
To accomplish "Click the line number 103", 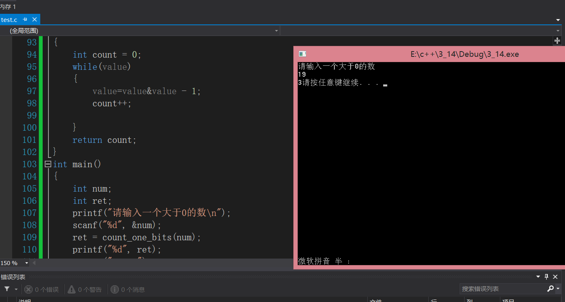I will (x=29, y=164).
